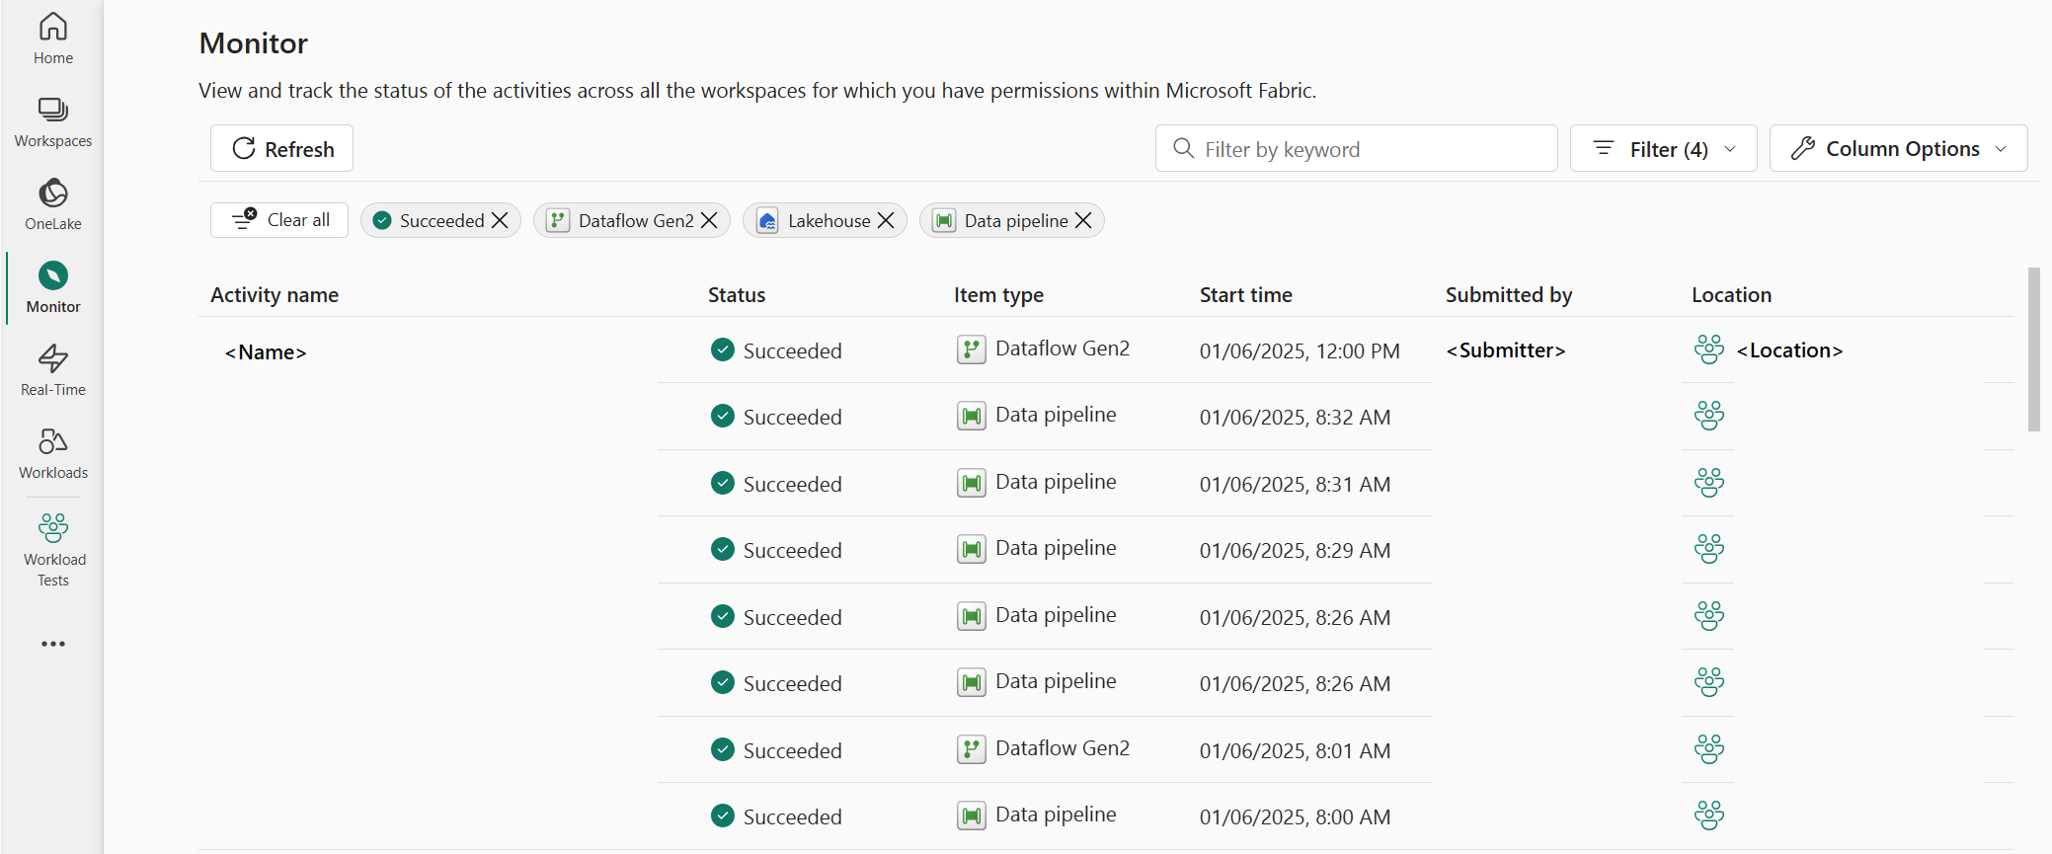Viewport: 2052px width, 854px height.
Task: Click the workspace location icon in the 8:31 AM row
Action: pos(1709,483)
